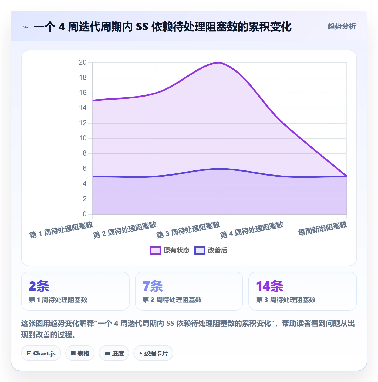Click the diamond icon in the 数据卡片 chip
The image size is (378, 382).
(141, 353)
